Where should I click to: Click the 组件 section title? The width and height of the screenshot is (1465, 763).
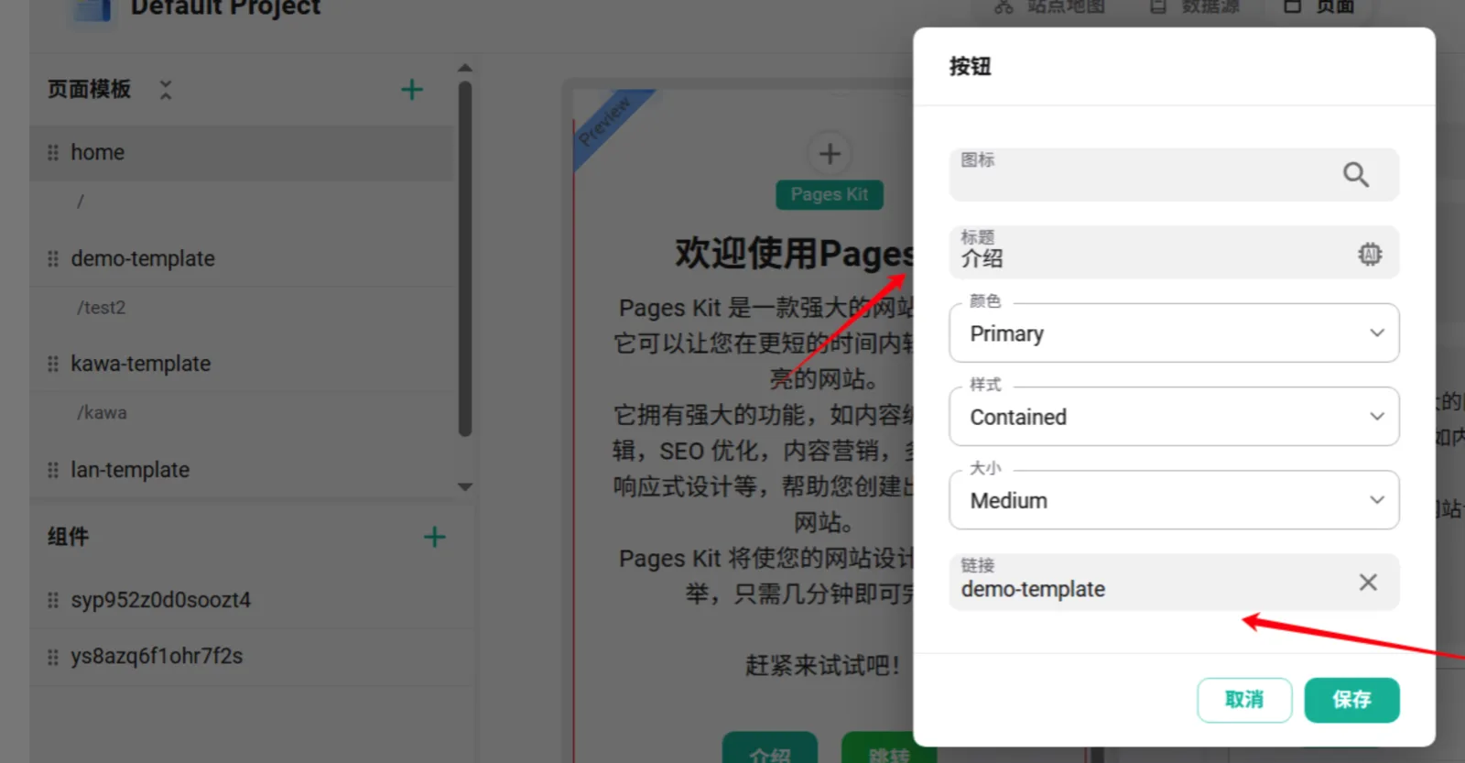pos(69,537)
